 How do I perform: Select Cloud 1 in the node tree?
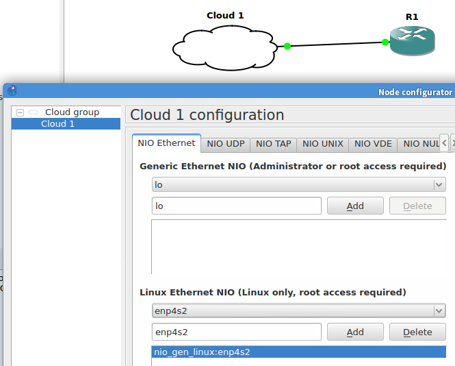click(66, 124)
